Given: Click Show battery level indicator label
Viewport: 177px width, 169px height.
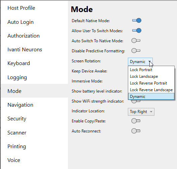Looking at the screenshot, I should pyautogui.click(x=97, y=91).
